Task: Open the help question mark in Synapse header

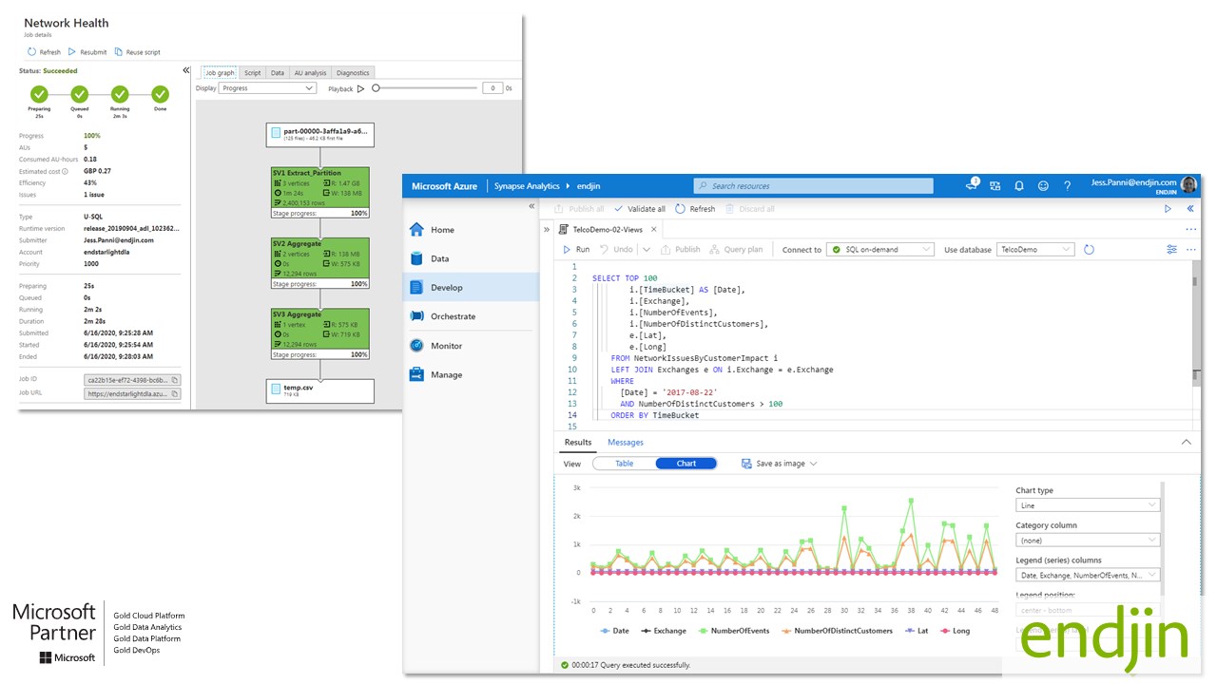Action: coord(1067,186)
